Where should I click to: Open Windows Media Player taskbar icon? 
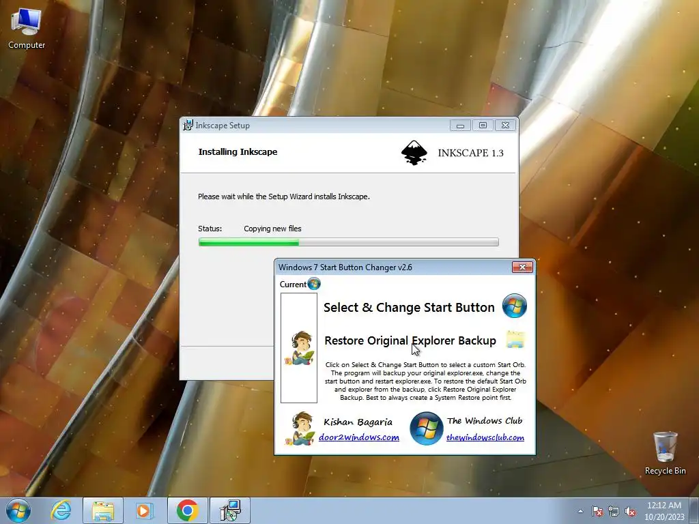[144, 510]
